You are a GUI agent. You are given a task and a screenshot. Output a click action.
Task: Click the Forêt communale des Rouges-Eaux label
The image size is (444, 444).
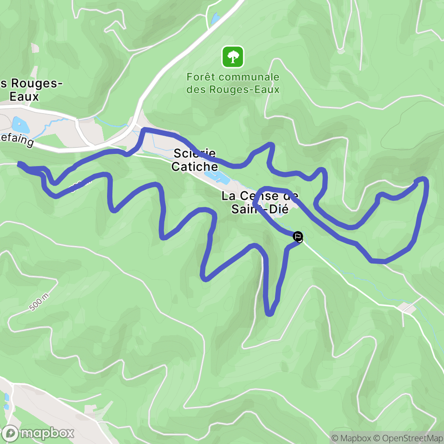click(233, 83)
